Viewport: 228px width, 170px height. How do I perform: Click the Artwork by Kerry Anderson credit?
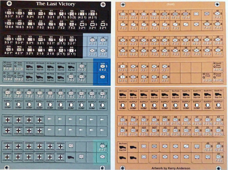[171, 168]
